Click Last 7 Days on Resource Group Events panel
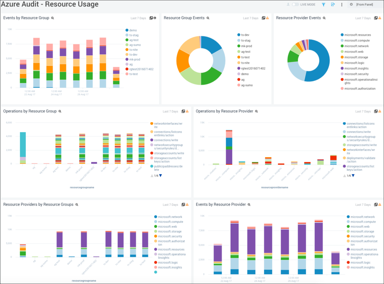The image size is (384, 284). pyautogui.click(x=250, y=18)
